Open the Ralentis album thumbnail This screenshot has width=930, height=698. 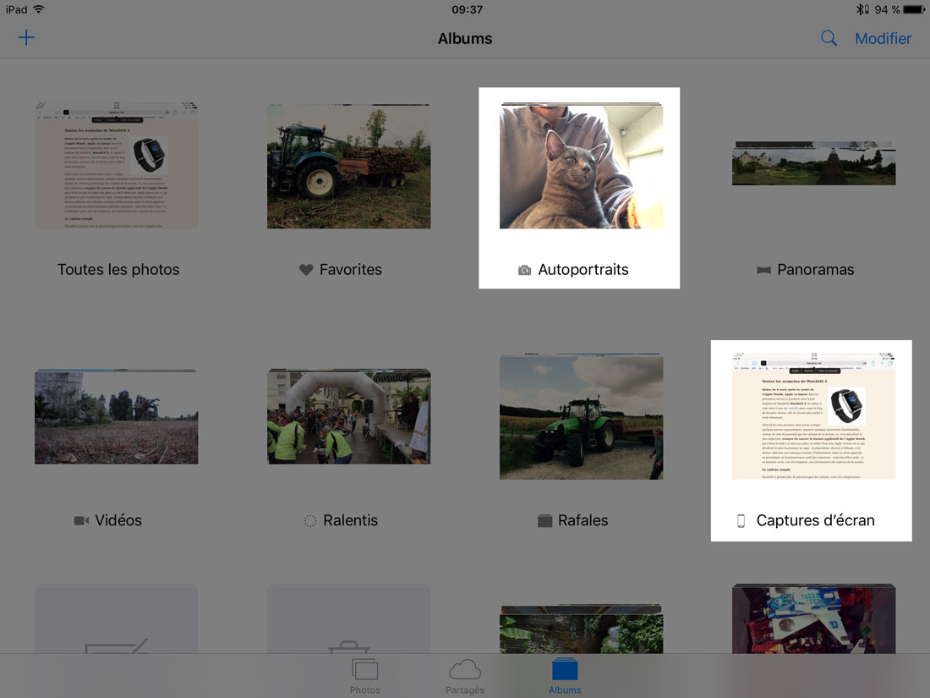pyautogui.click(x=348, y=416)
